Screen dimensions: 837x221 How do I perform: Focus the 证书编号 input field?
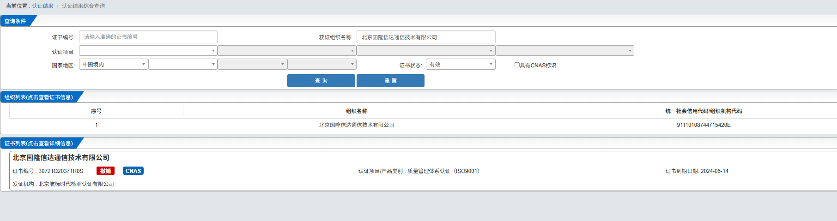pyautogui.click(x=148, y=37)
